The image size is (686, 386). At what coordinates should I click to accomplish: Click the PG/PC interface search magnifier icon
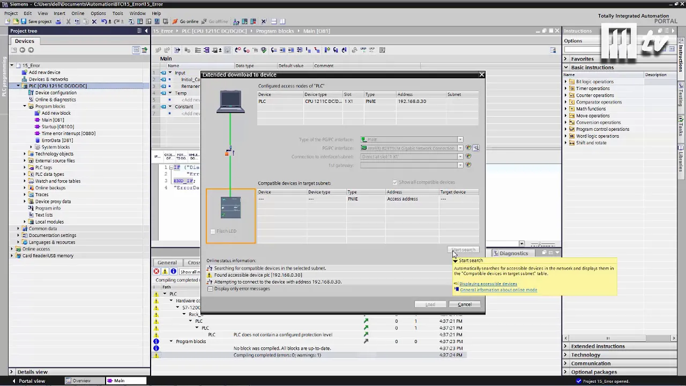[x=475, y=148]
